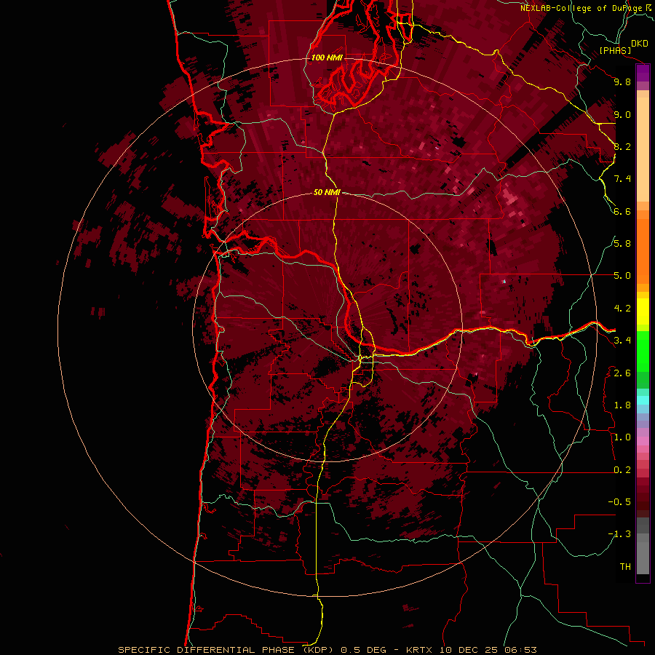Click the orange segment of the color bar
Image resolution: width=655 pixels, height=655 pixels.
(x=643, y=250)
